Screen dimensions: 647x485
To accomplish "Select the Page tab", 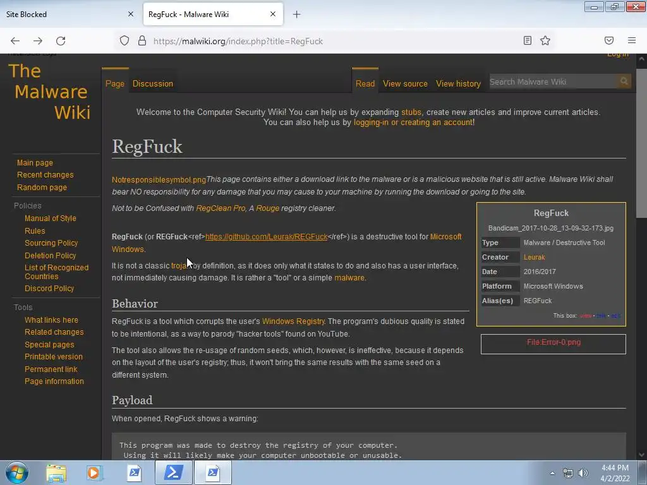I will (x=115, y=84).
